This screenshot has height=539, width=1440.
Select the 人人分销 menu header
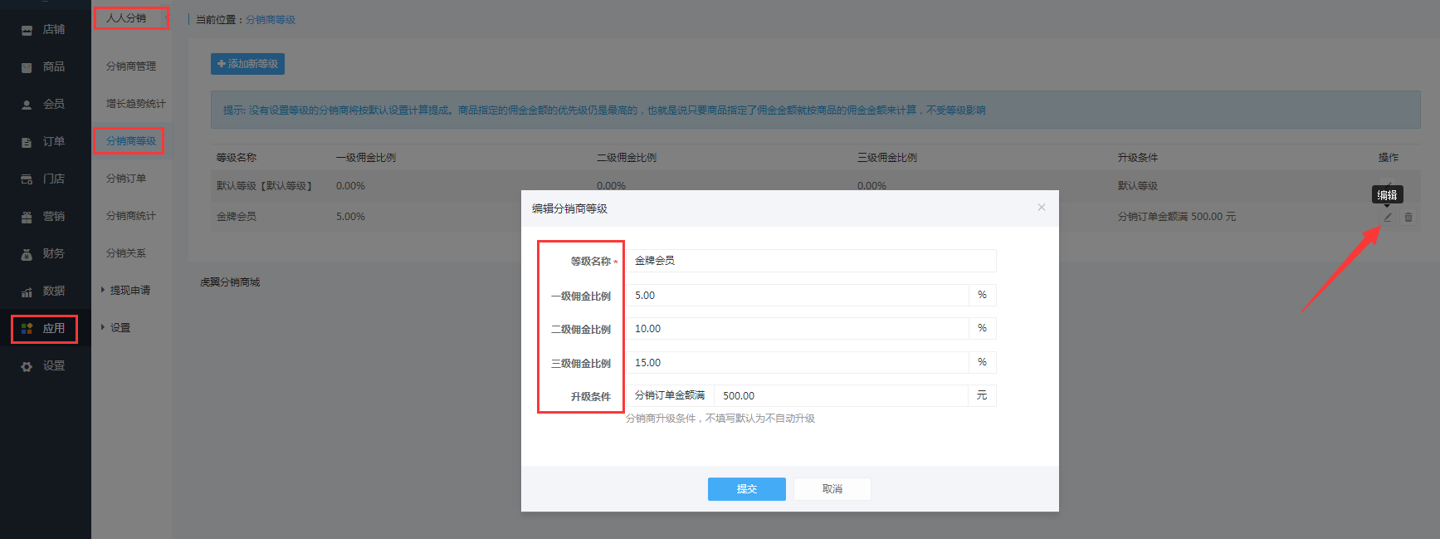tap(126, 17)
